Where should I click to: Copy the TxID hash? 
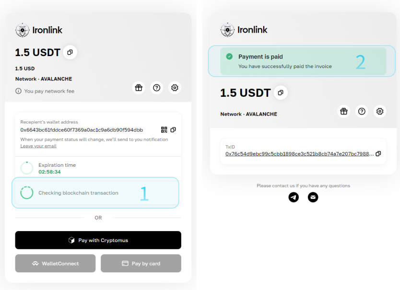point(378,154)
